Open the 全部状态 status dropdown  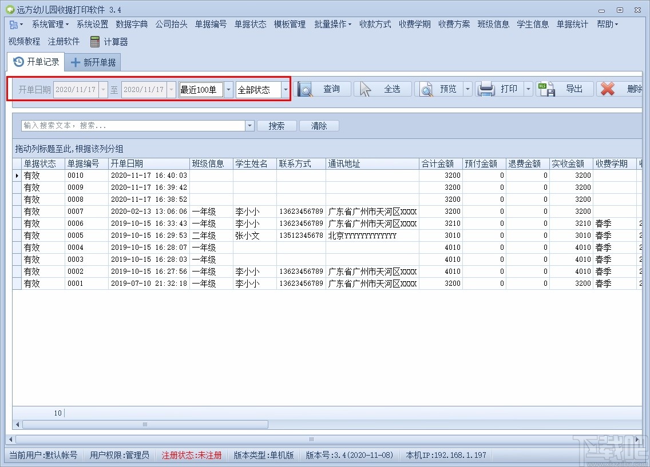click(285, 89)
